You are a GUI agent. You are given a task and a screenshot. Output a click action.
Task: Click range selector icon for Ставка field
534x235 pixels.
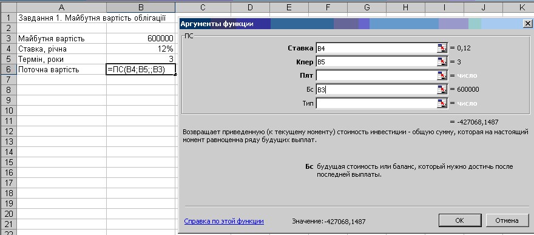tap(442, 48)
